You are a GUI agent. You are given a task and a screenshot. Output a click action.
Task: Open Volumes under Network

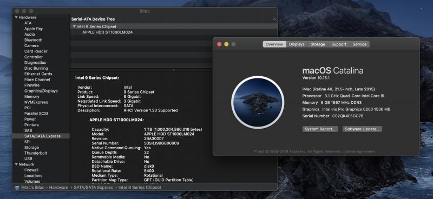pyautogui.click(x=32, y=182)
